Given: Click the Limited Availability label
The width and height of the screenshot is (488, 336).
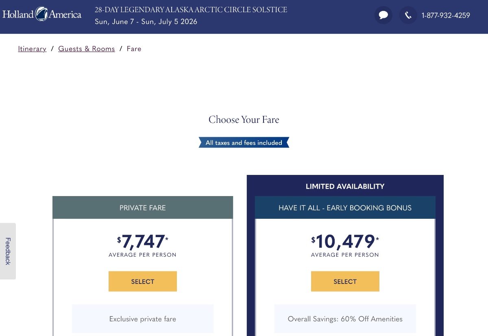Looking at the screenshot, I should [x=345, y=186].
